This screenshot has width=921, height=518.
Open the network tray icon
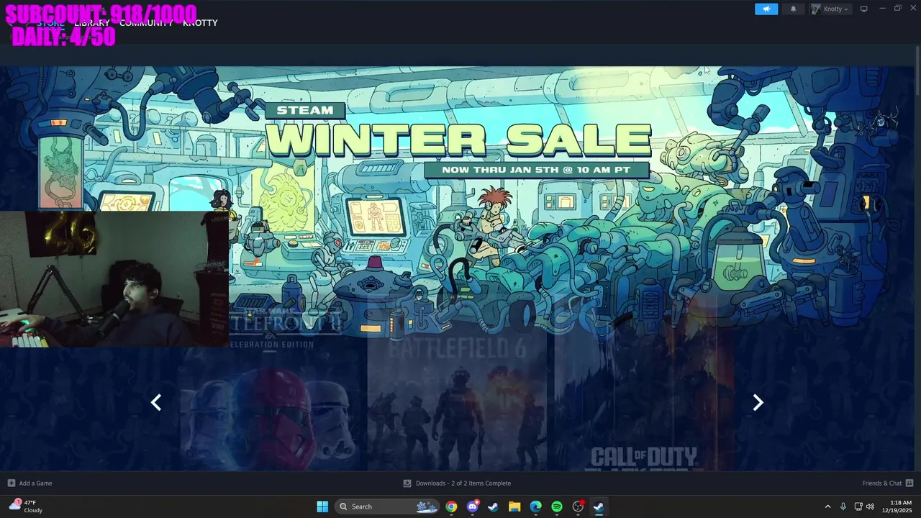coord(858,506)
